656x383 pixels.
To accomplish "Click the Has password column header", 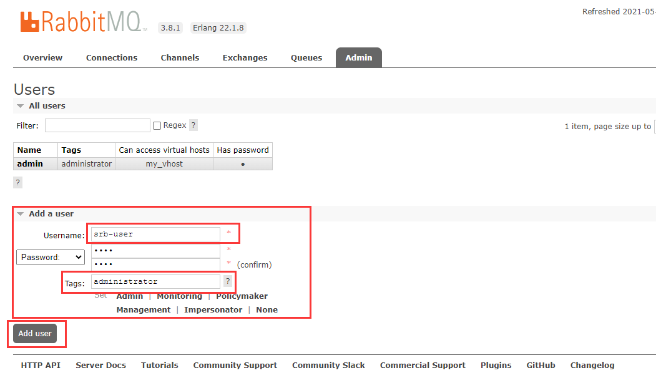I will coord(243,150).
